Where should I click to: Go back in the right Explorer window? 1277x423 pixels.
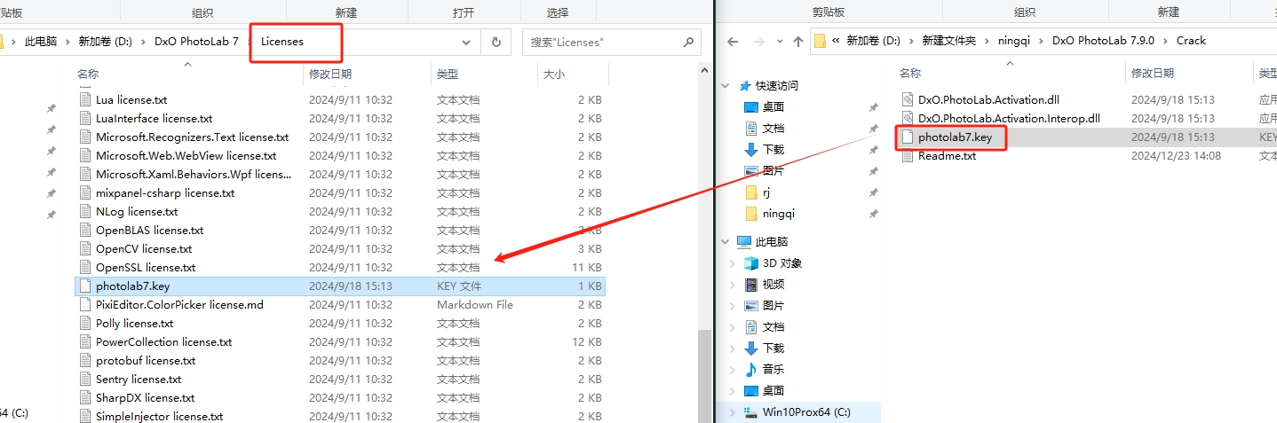click(733, 41)
